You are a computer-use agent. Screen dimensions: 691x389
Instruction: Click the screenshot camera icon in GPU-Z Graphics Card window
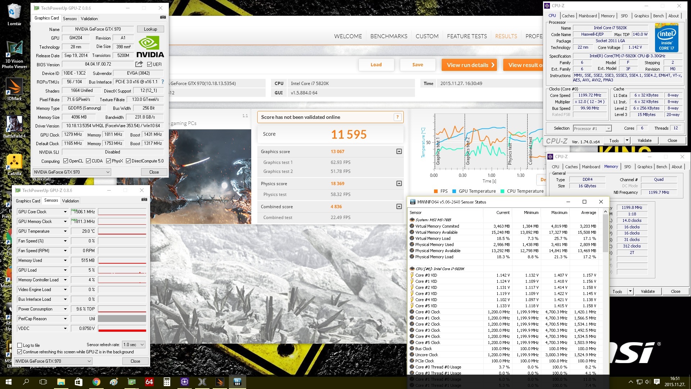coord(163,17)
